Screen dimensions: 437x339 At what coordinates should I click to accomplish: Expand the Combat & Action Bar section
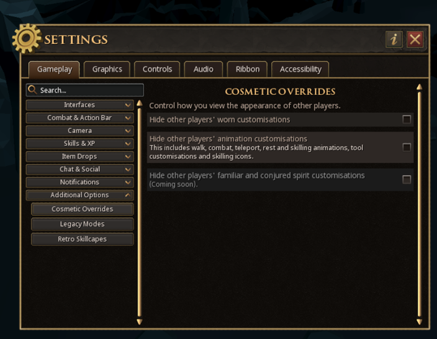click(79, 118)
